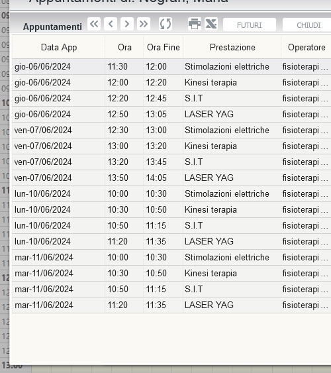Select mar-11/06/2024 11:20 LASER YAG row
This screenshot has width=331, height=373.
(x=171, y=305)
